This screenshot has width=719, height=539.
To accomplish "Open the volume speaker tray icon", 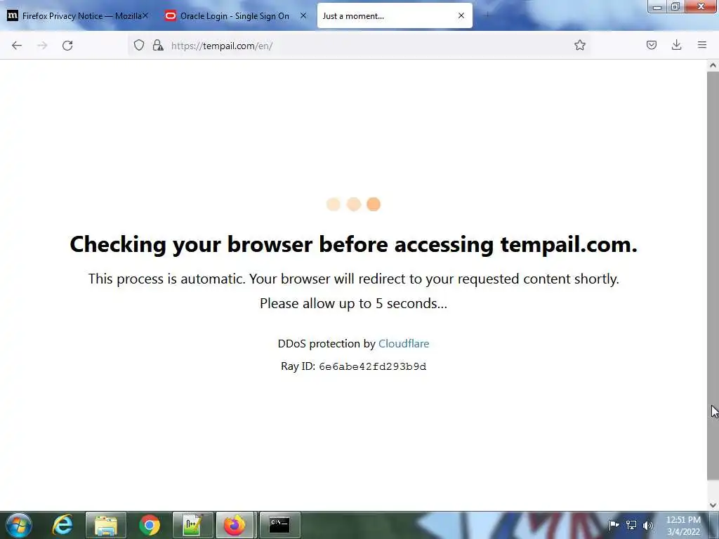I will pyautogui.click(x=647, y=525).
